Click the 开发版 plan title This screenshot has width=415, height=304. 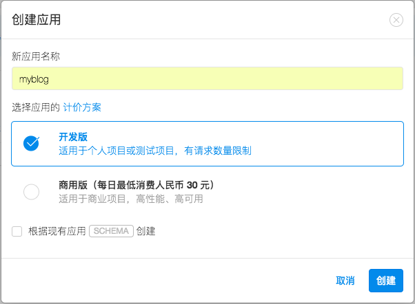click(x=73, y=137)
